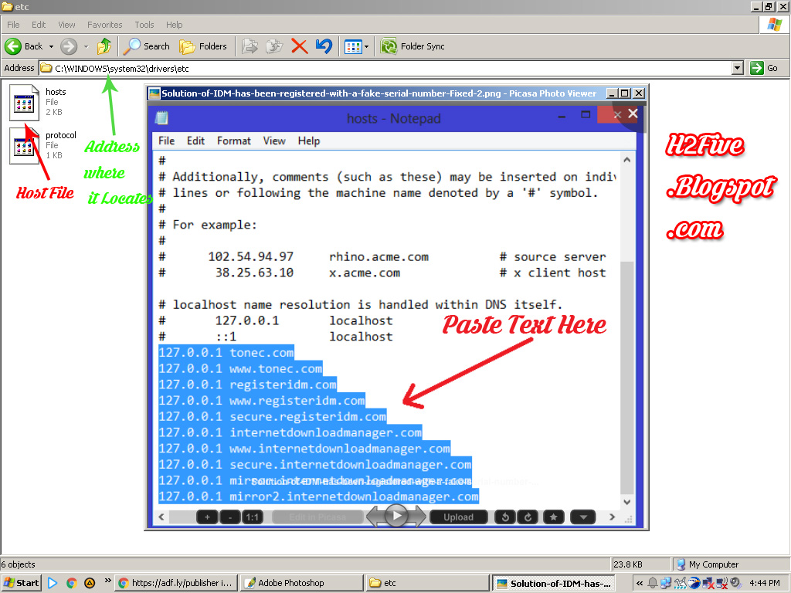Screen dimensions: 791x593
Task: Open the Back history dropdown arrow
Action: click(51, 46)
